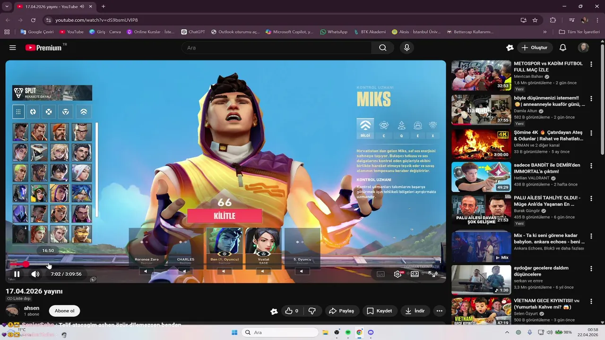
Task: Mute the tab using its audio indicator
Action: coord(82,7)
